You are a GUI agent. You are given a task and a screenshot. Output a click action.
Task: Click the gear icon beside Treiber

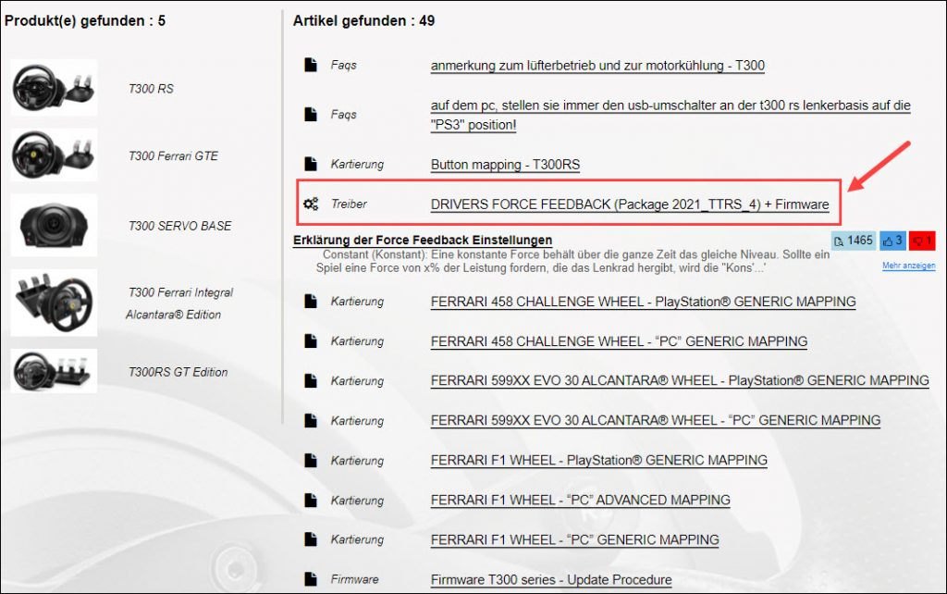tap(311, 204)
